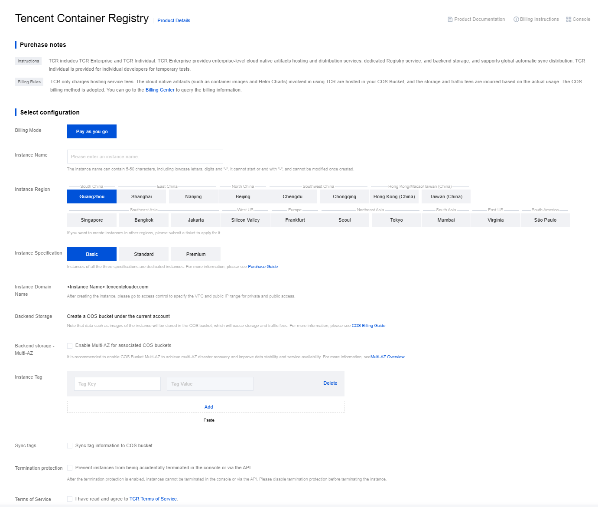598x507 pixels.
Task: Open Billing Instructions link
Action: pyautogui.click(x=539, y=20)
